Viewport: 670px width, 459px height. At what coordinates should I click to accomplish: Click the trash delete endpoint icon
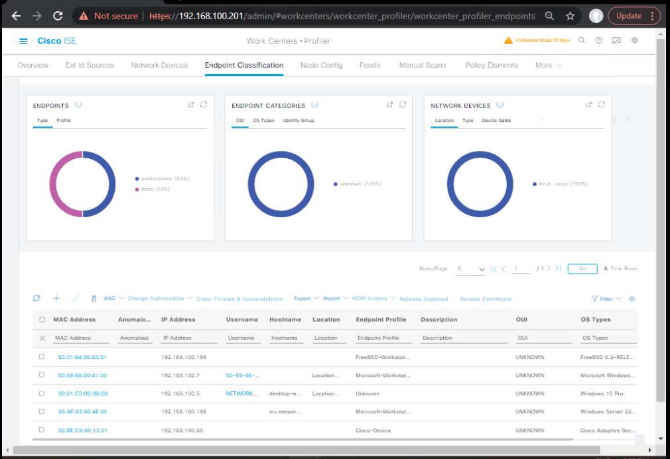click(x=94, y=299)
